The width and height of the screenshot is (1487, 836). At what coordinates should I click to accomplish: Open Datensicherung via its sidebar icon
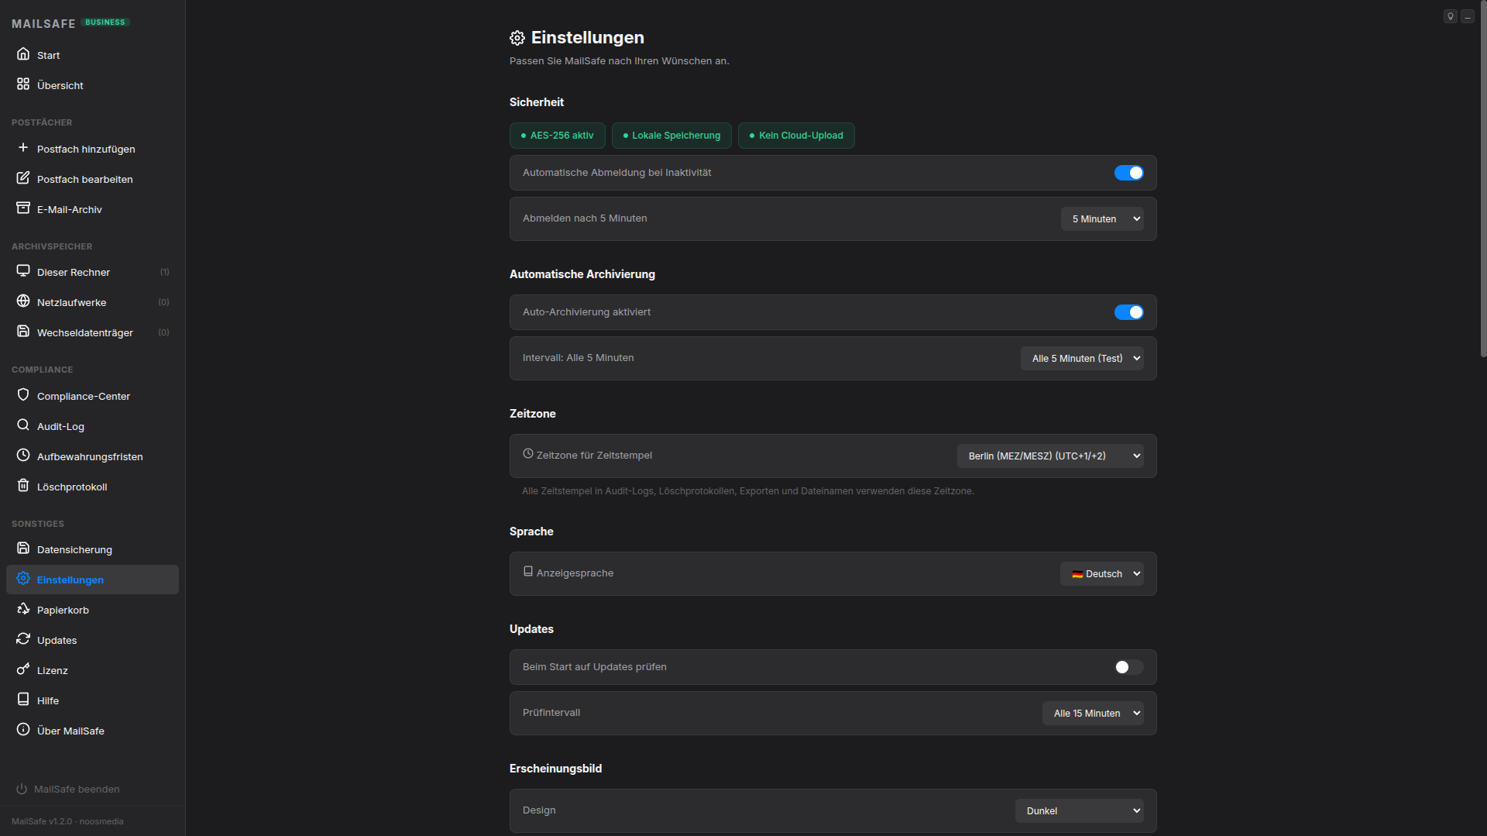click(23, 549)
